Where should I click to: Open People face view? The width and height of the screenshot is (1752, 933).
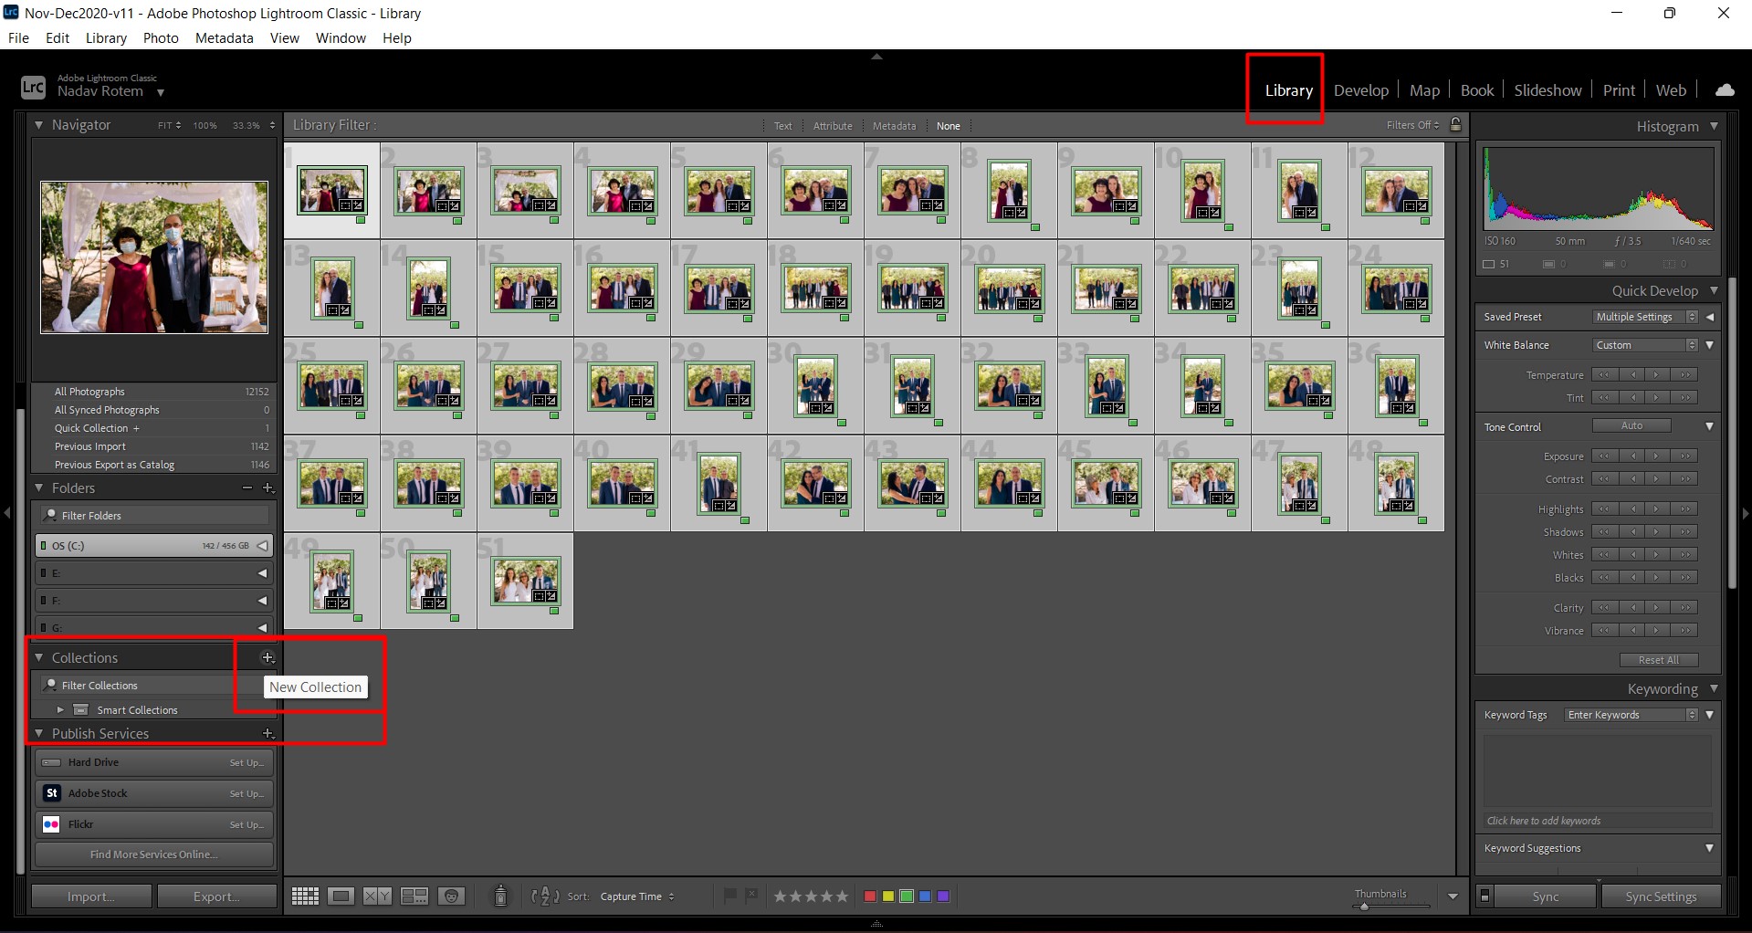pos(451,896)
